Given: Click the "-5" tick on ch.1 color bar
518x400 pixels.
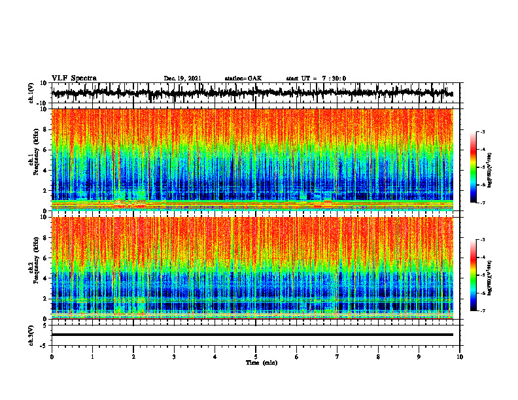Looking at the screenshot, I should click(x=483, y=167).
